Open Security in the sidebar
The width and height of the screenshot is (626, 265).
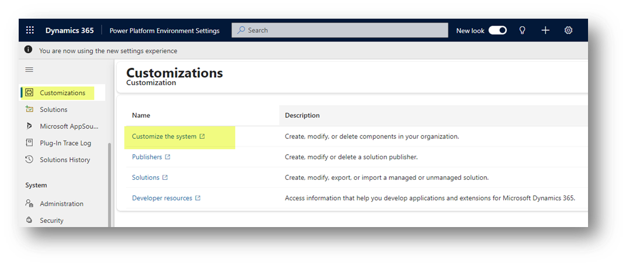click(51, 220)
